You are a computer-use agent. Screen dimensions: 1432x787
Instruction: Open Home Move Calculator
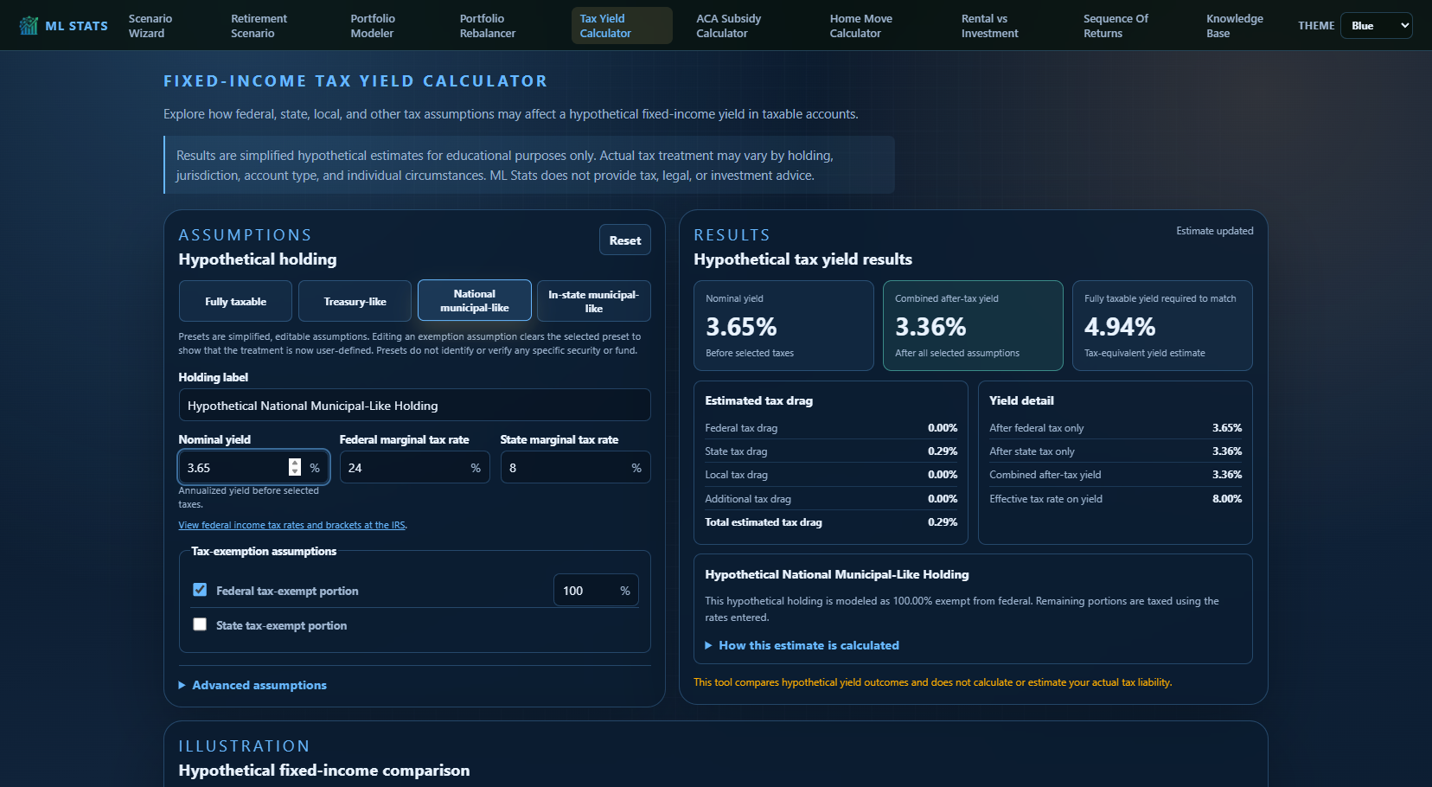coord(860,26)
